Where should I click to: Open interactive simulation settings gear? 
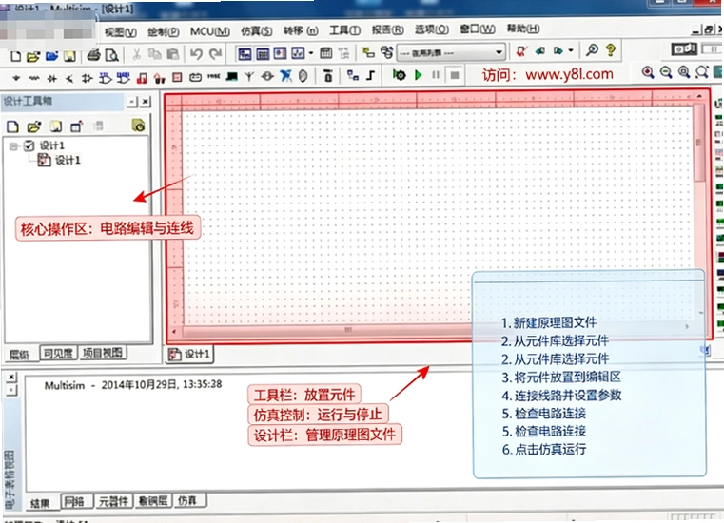[399, 74]
